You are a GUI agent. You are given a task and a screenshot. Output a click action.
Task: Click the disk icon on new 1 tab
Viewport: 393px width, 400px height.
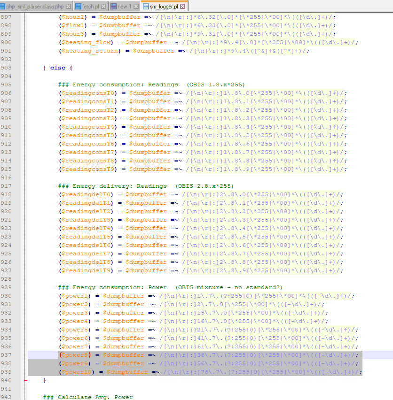[113, 7]
